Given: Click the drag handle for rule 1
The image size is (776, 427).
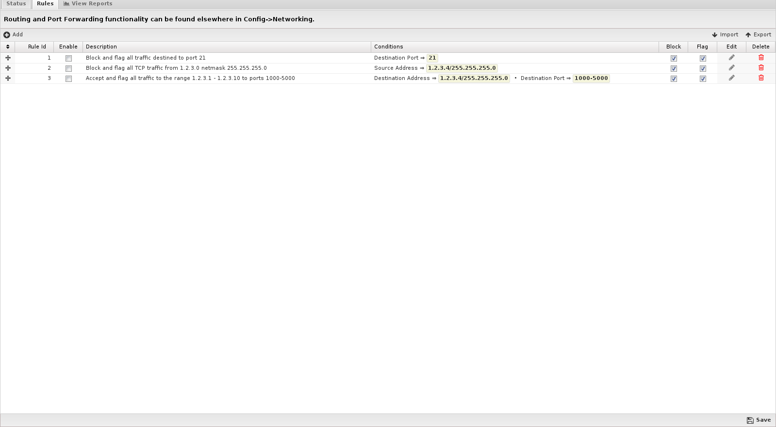Looking at the screenshot, I should [x=8, y=58].
